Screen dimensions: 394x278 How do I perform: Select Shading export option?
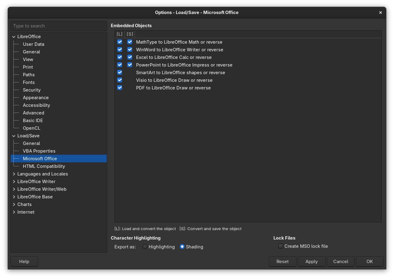point(182,247)
